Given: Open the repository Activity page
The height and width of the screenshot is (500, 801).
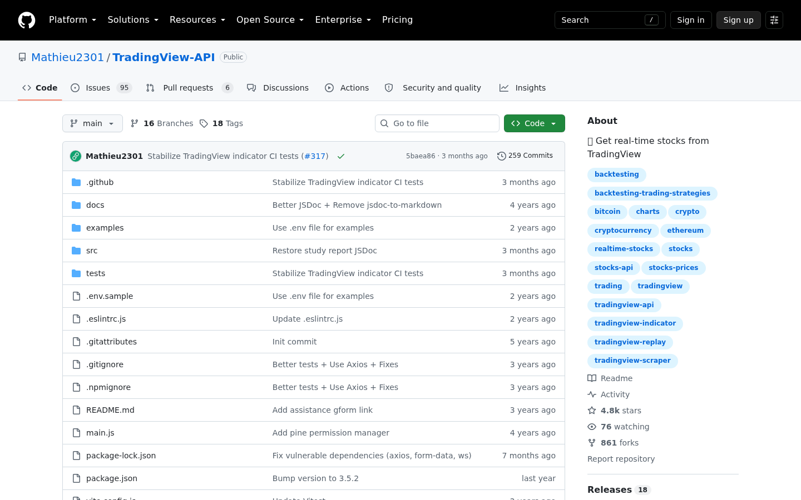Looking at the screenshot, I should coord(609,394).
